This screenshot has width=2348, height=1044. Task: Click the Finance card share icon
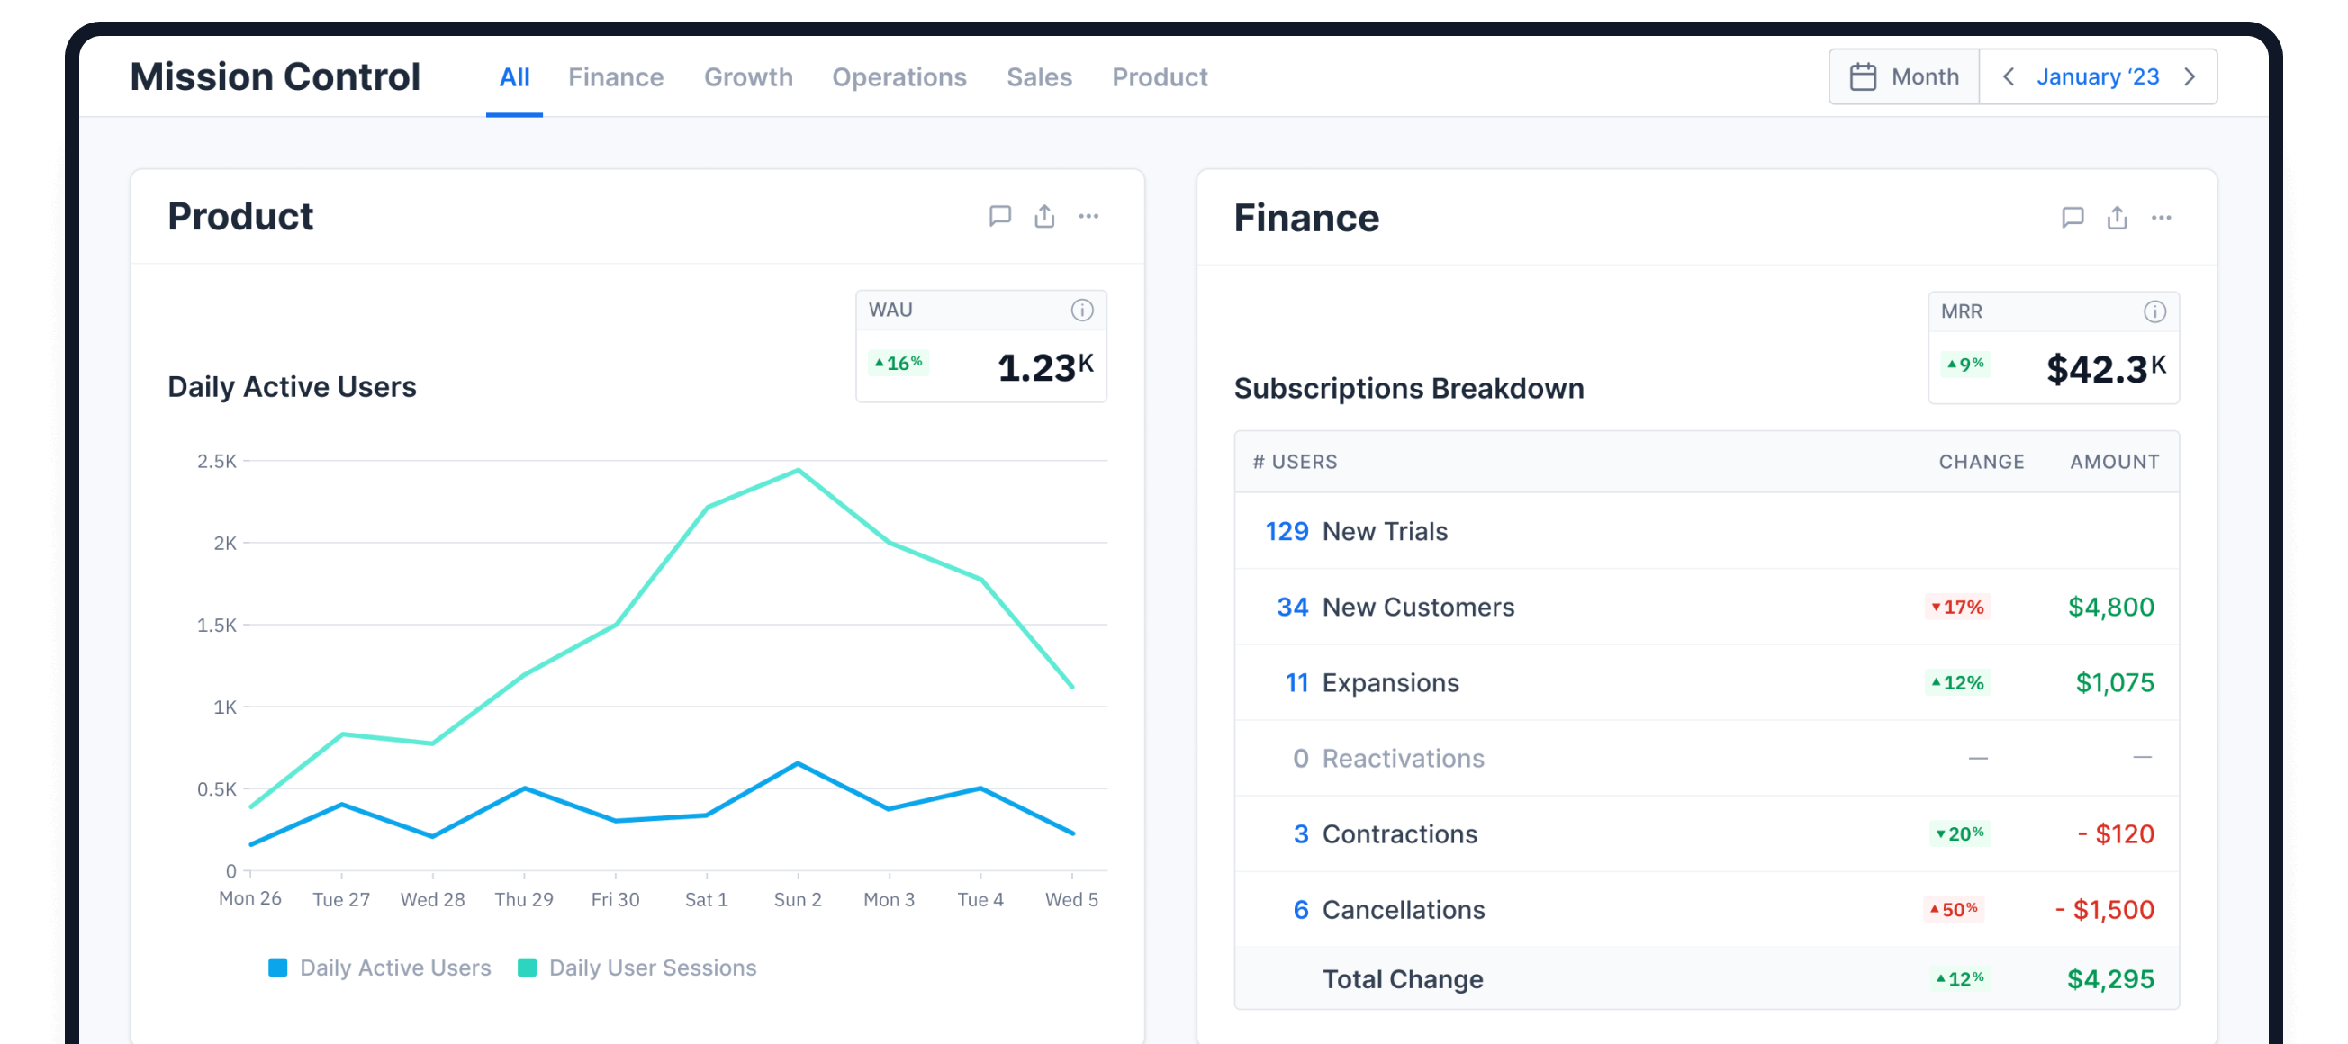tap(2117, 218)
